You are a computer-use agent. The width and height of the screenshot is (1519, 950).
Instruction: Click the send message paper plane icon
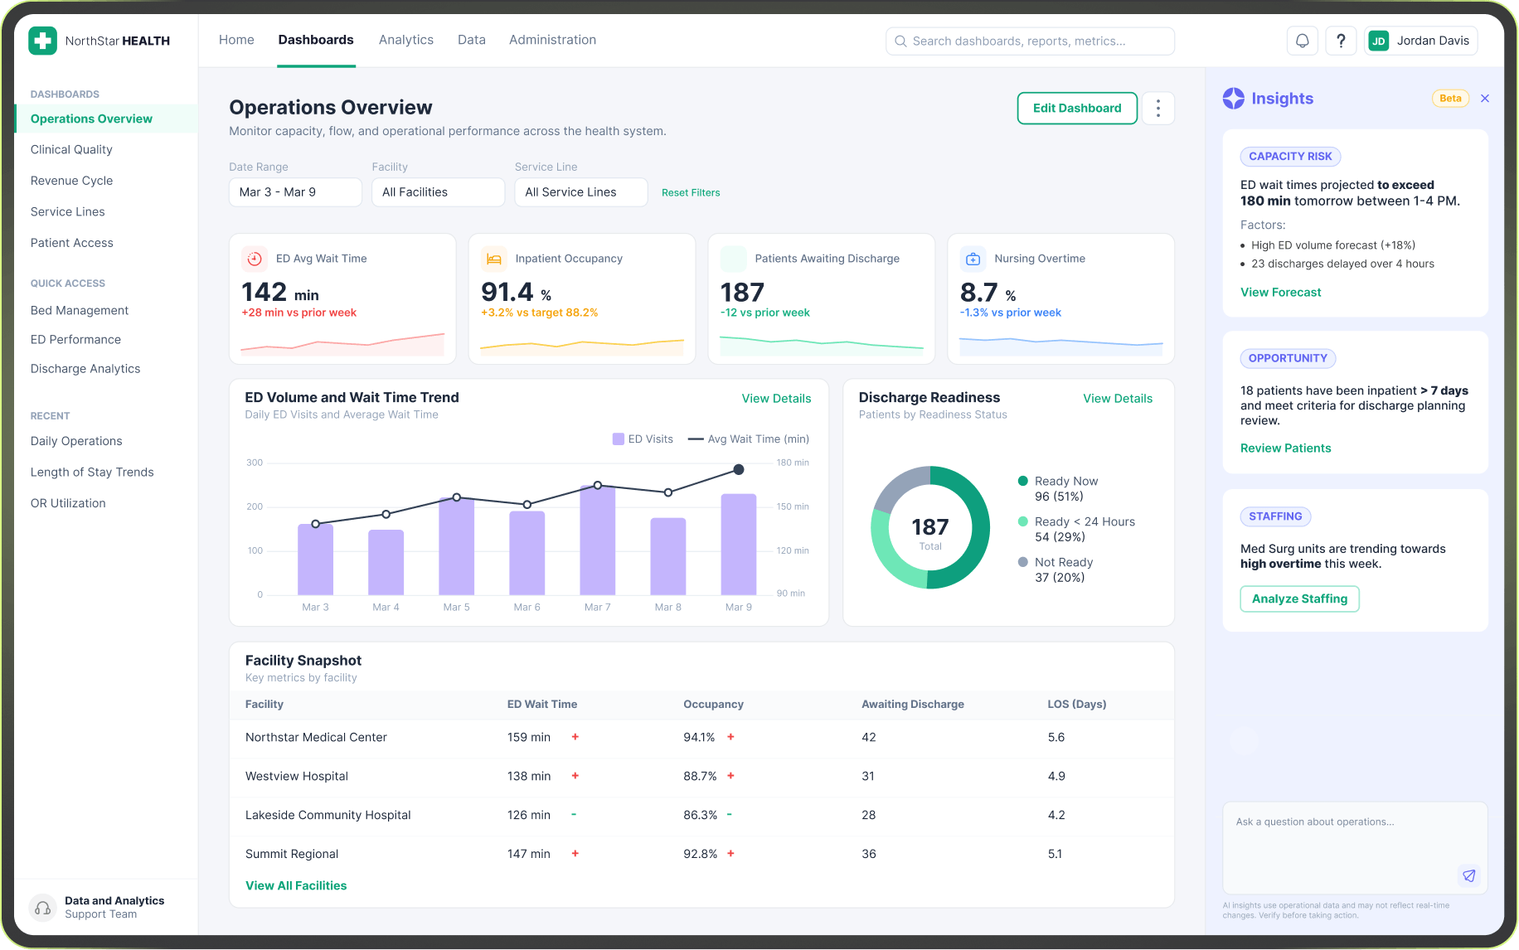[1468, 875]
